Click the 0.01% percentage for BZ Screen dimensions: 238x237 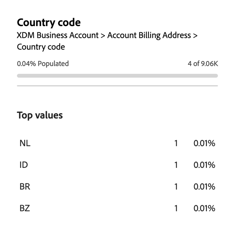pyautogui.click(x=204, y=208)
